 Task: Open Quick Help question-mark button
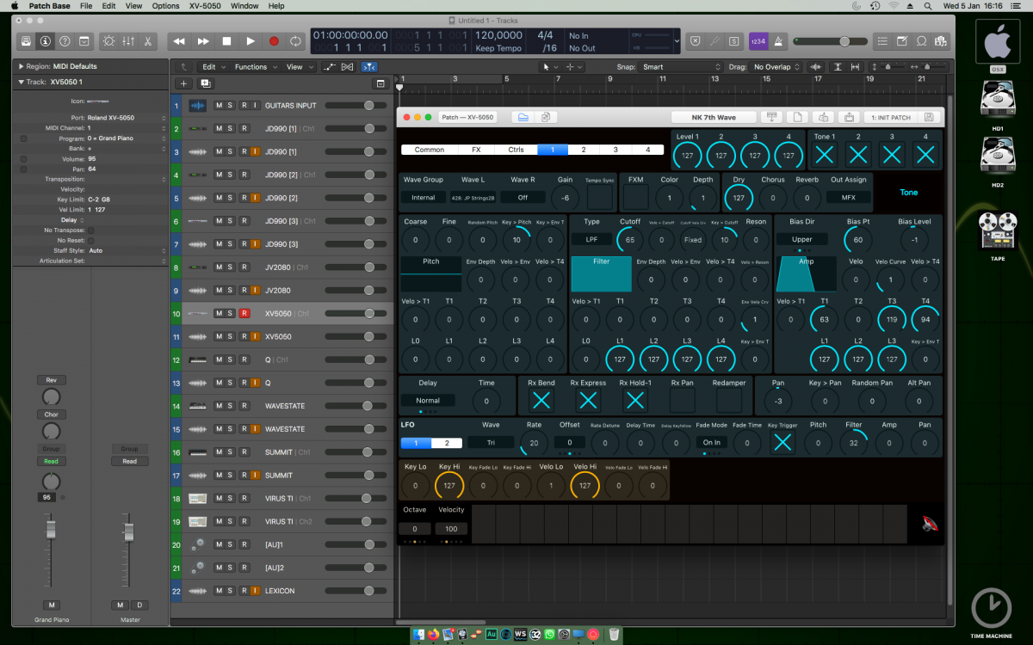[65, 40]
